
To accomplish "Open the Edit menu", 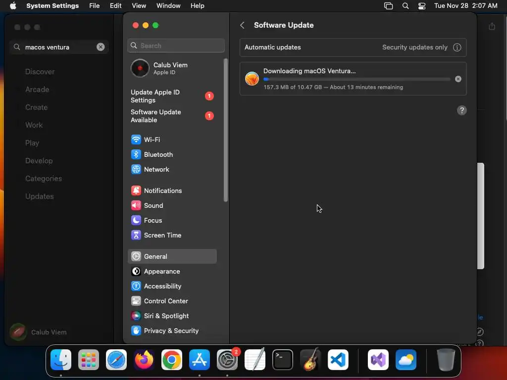I will 115,6.
